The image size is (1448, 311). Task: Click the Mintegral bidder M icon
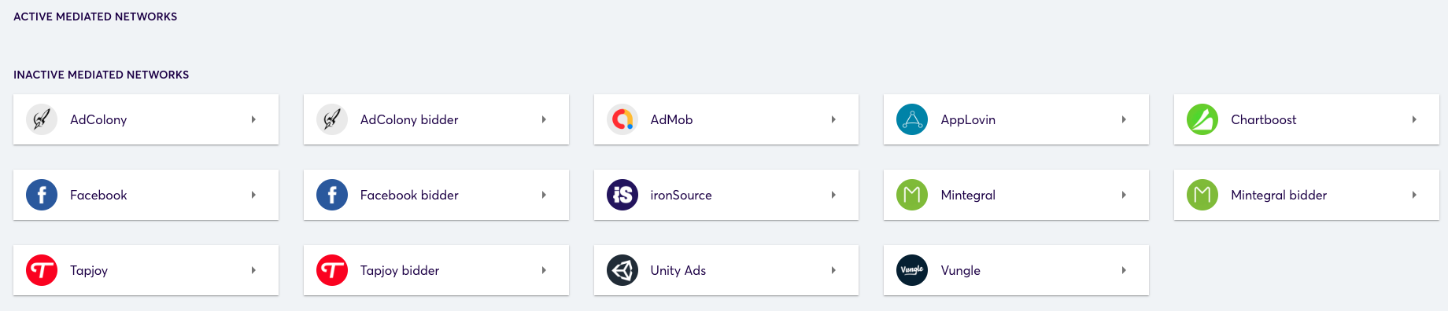[1202, 195]
